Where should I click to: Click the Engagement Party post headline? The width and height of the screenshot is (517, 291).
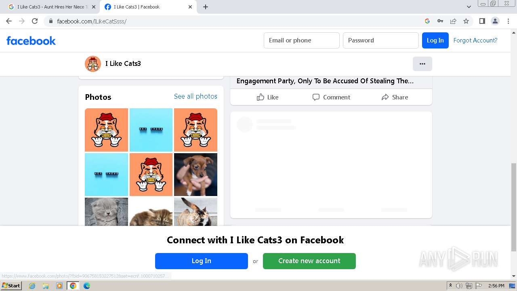click(325, 81)
